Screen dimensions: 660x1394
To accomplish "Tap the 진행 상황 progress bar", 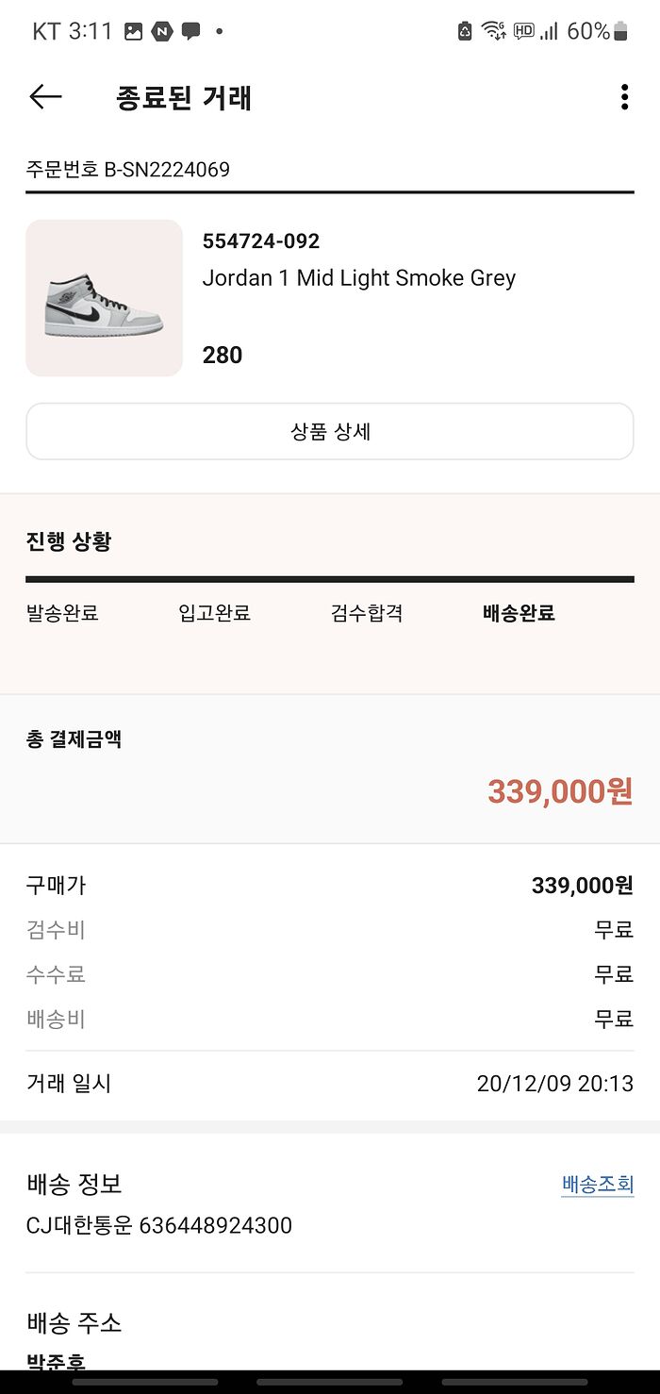I will (330, 579).
